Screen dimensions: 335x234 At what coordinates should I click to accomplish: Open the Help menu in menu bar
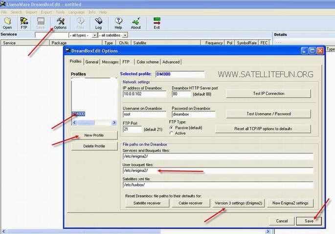pyautogui.click(x=103, y=12)
